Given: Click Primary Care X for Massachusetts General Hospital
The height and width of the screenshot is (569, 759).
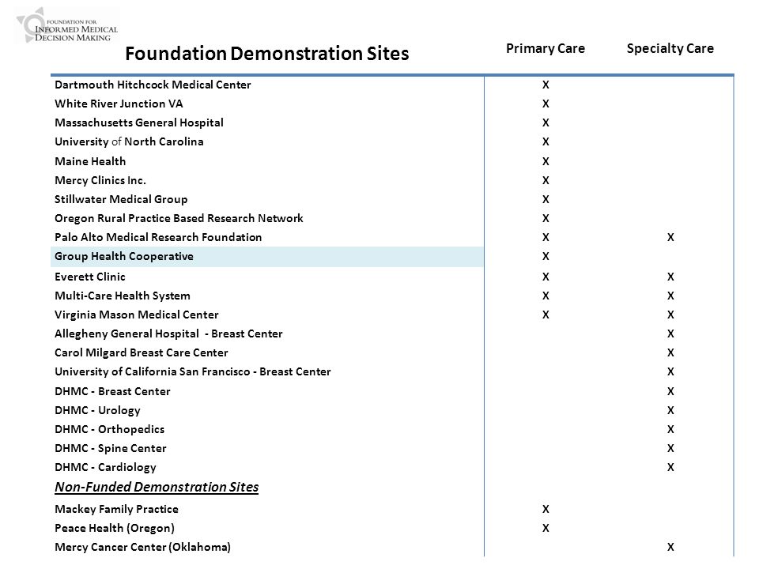Looking at the screenshot, I should (546, 122).
